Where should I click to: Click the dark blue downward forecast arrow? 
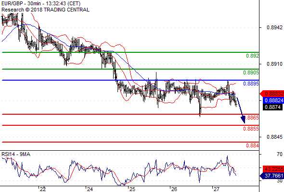tap(241, 110)
